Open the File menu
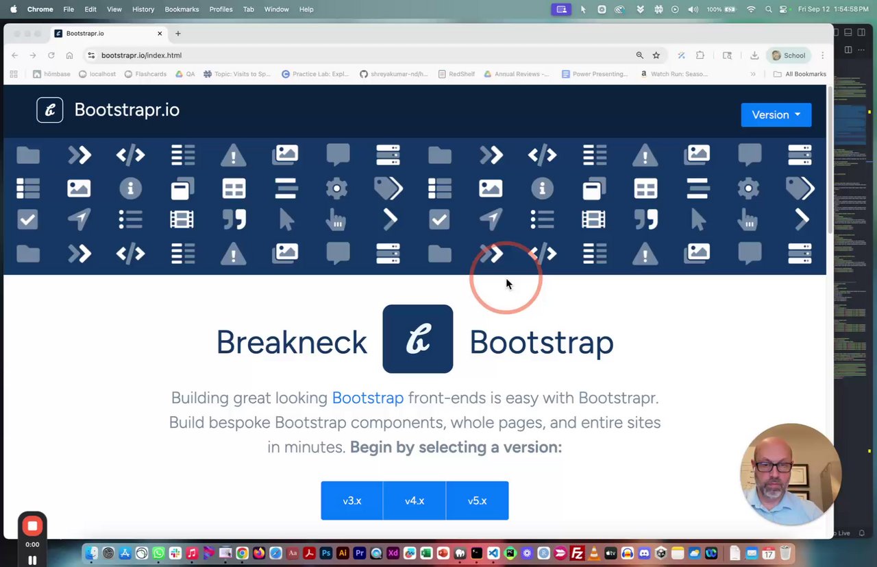Screen dimensions: 877x567 point(69,9)
